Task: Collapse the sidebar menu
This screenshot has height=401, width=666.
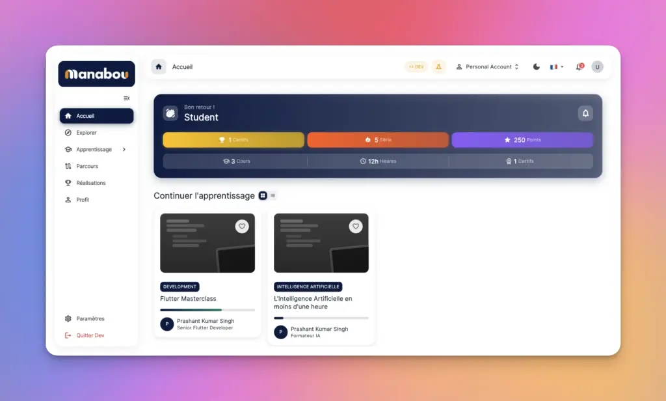Action: click(x=127, y=98)
